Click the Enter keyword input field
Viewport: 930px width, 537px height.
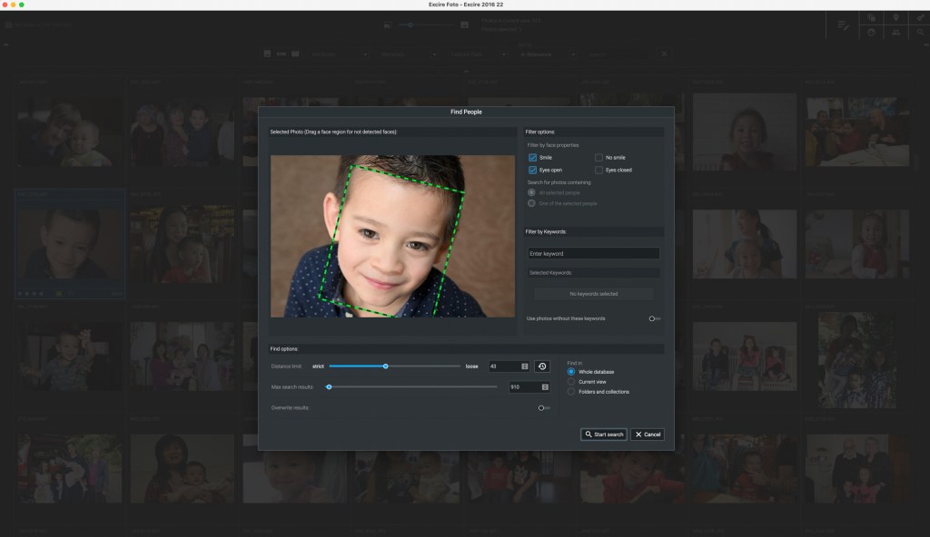[593, 254]
